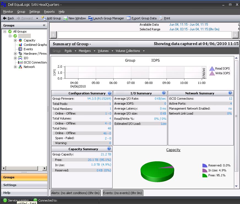Select the Selected Range date text
Viewport: 240px width, 204px height.
point(194,29)
